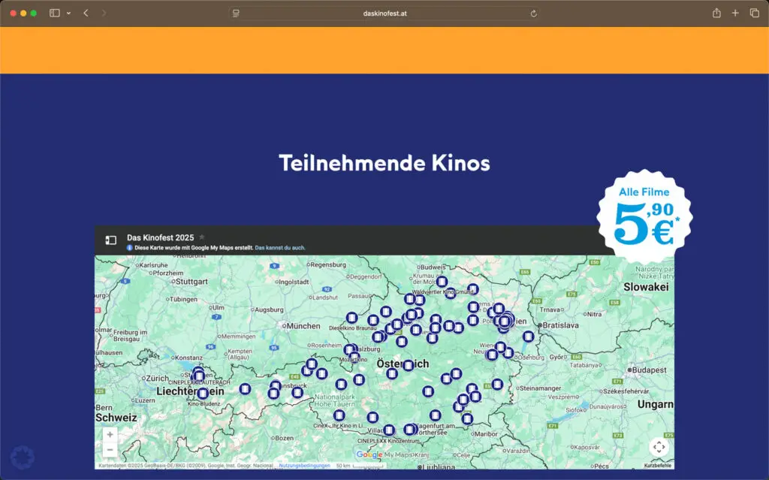
Task: Select the cinema marker near Salzburg
Action: click(x=349, y=349)
